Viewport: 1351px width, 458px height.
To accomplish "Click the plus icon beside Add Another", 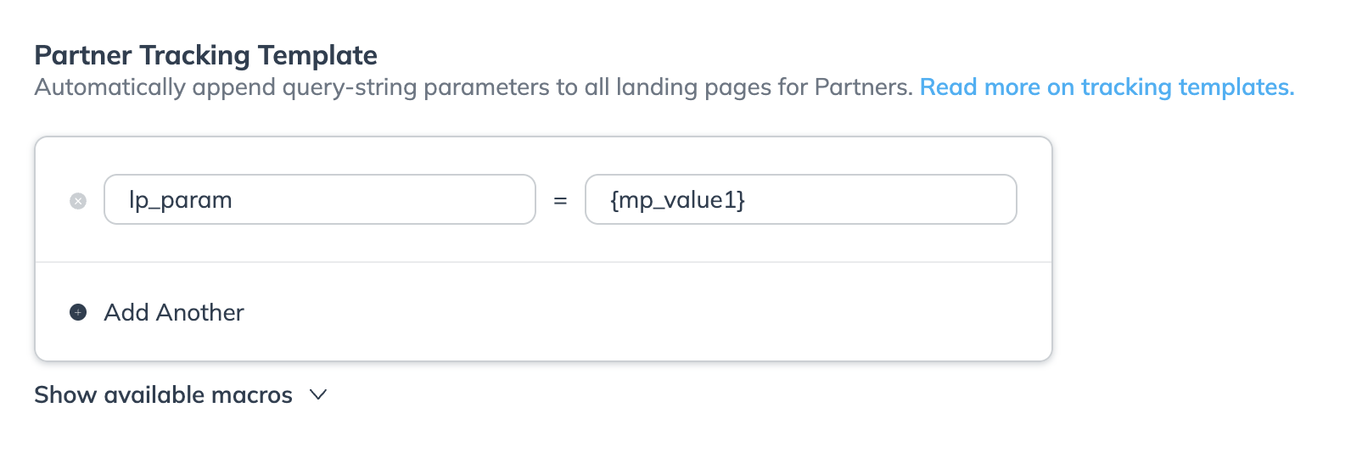I will [78, 312].
